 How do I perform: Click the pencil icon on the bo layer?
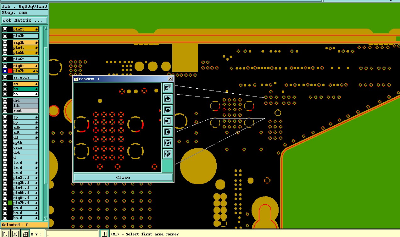tap(36, 94)
